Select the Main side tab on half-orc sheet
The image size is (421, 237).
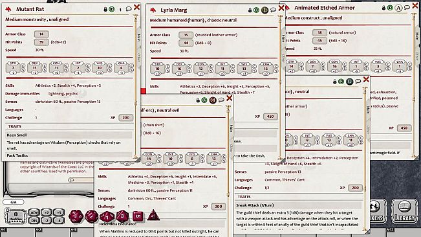coord(231,128)
